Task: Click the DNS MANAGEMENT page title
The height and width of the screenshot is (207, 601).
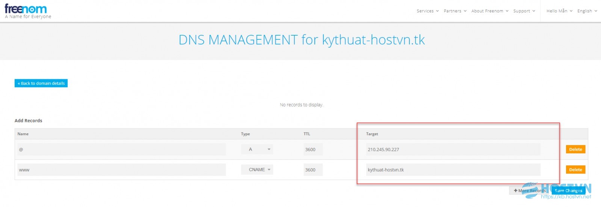Action: point(302,40)
